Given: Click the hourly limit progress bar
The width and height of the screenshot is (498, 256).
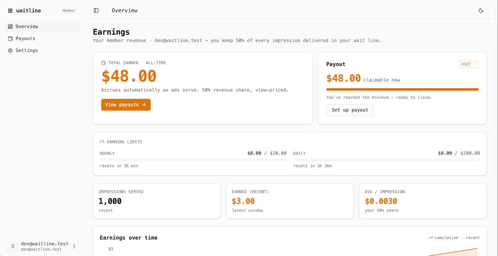Looking at the screenshot, I should pyautogui.click(x=193, y=160).
